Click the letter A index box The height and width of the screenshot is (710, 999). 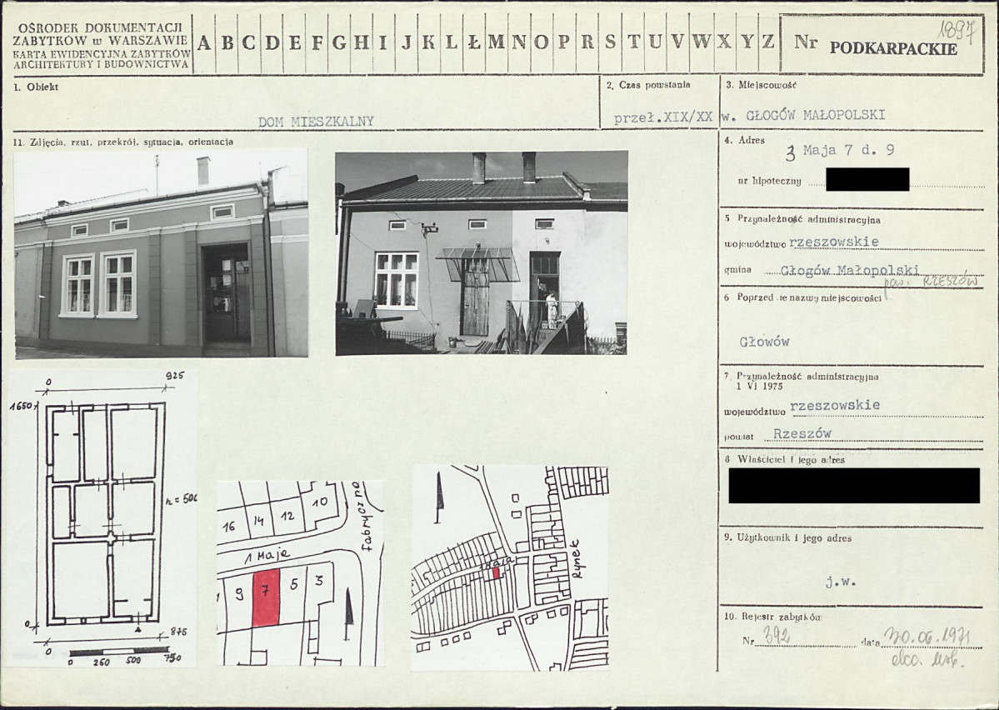[x=204, y=43]
